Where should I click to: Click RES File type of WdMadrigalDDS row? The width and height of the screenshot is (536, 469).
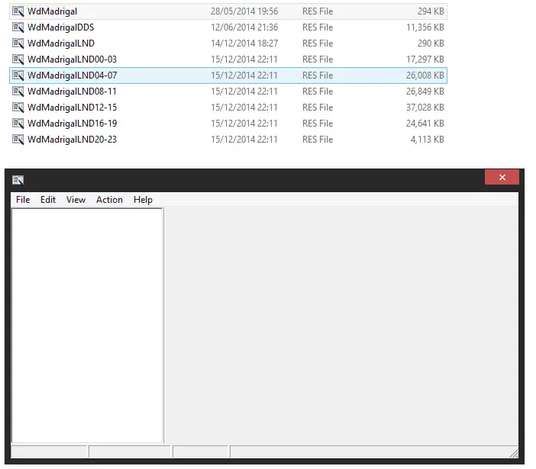(318, 27)
